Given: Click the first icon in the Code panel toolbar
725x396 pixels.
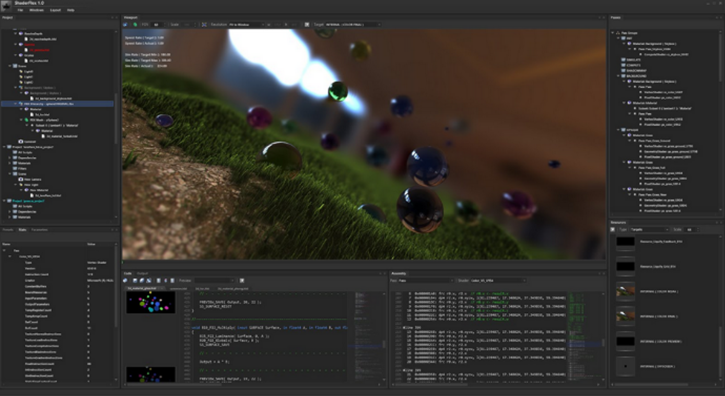Looking at the screenshot, I should [126, 281].
